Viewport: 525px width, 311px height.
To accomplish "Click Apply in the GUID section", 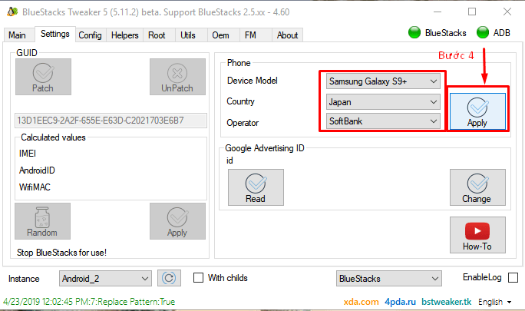I will tap(177, 221).
